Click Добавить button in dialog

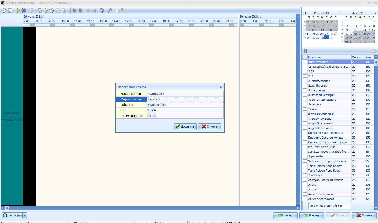tap(185, 126)
